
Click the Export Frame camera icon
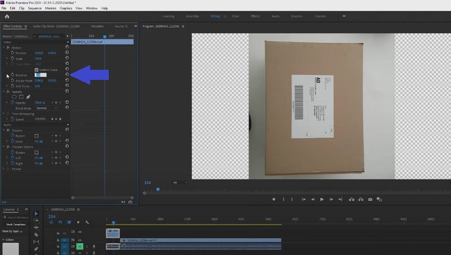pos(370,199)
